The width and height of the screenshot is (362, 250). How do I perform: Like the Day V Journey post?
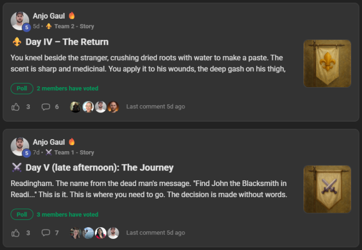[x=16, y=233]
